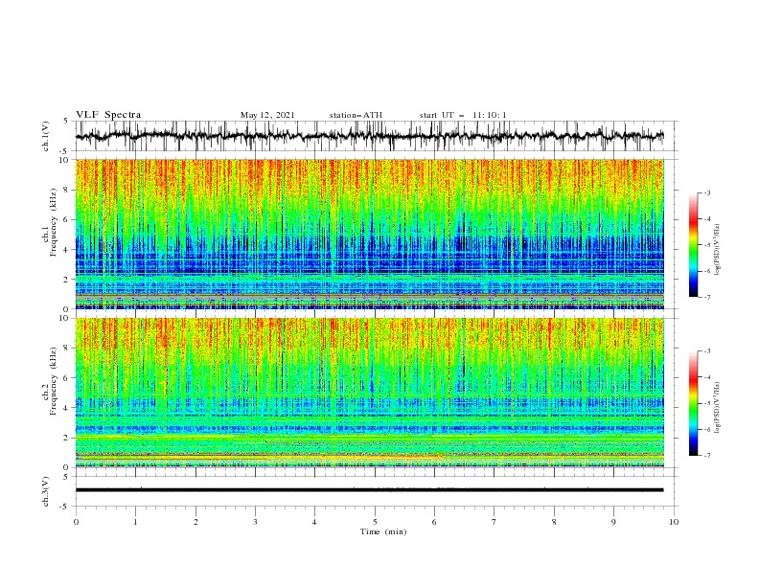Click the upper color scale bar

pyautogui.click(x=694, y=245)
